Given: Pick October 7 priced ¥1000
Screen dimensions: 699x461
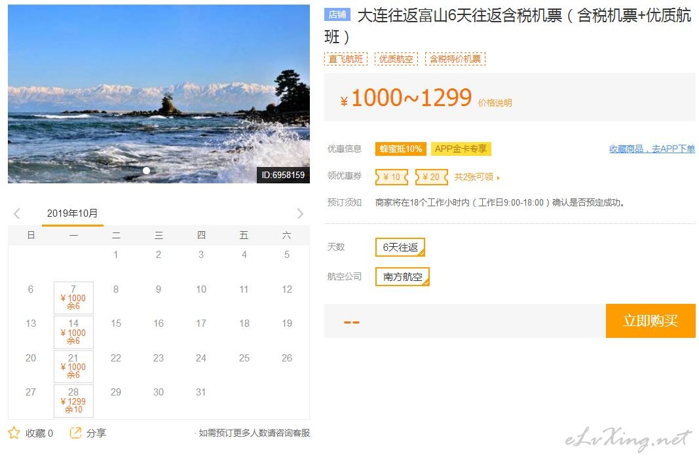Looking at the screenshot, I should (73, 297).
